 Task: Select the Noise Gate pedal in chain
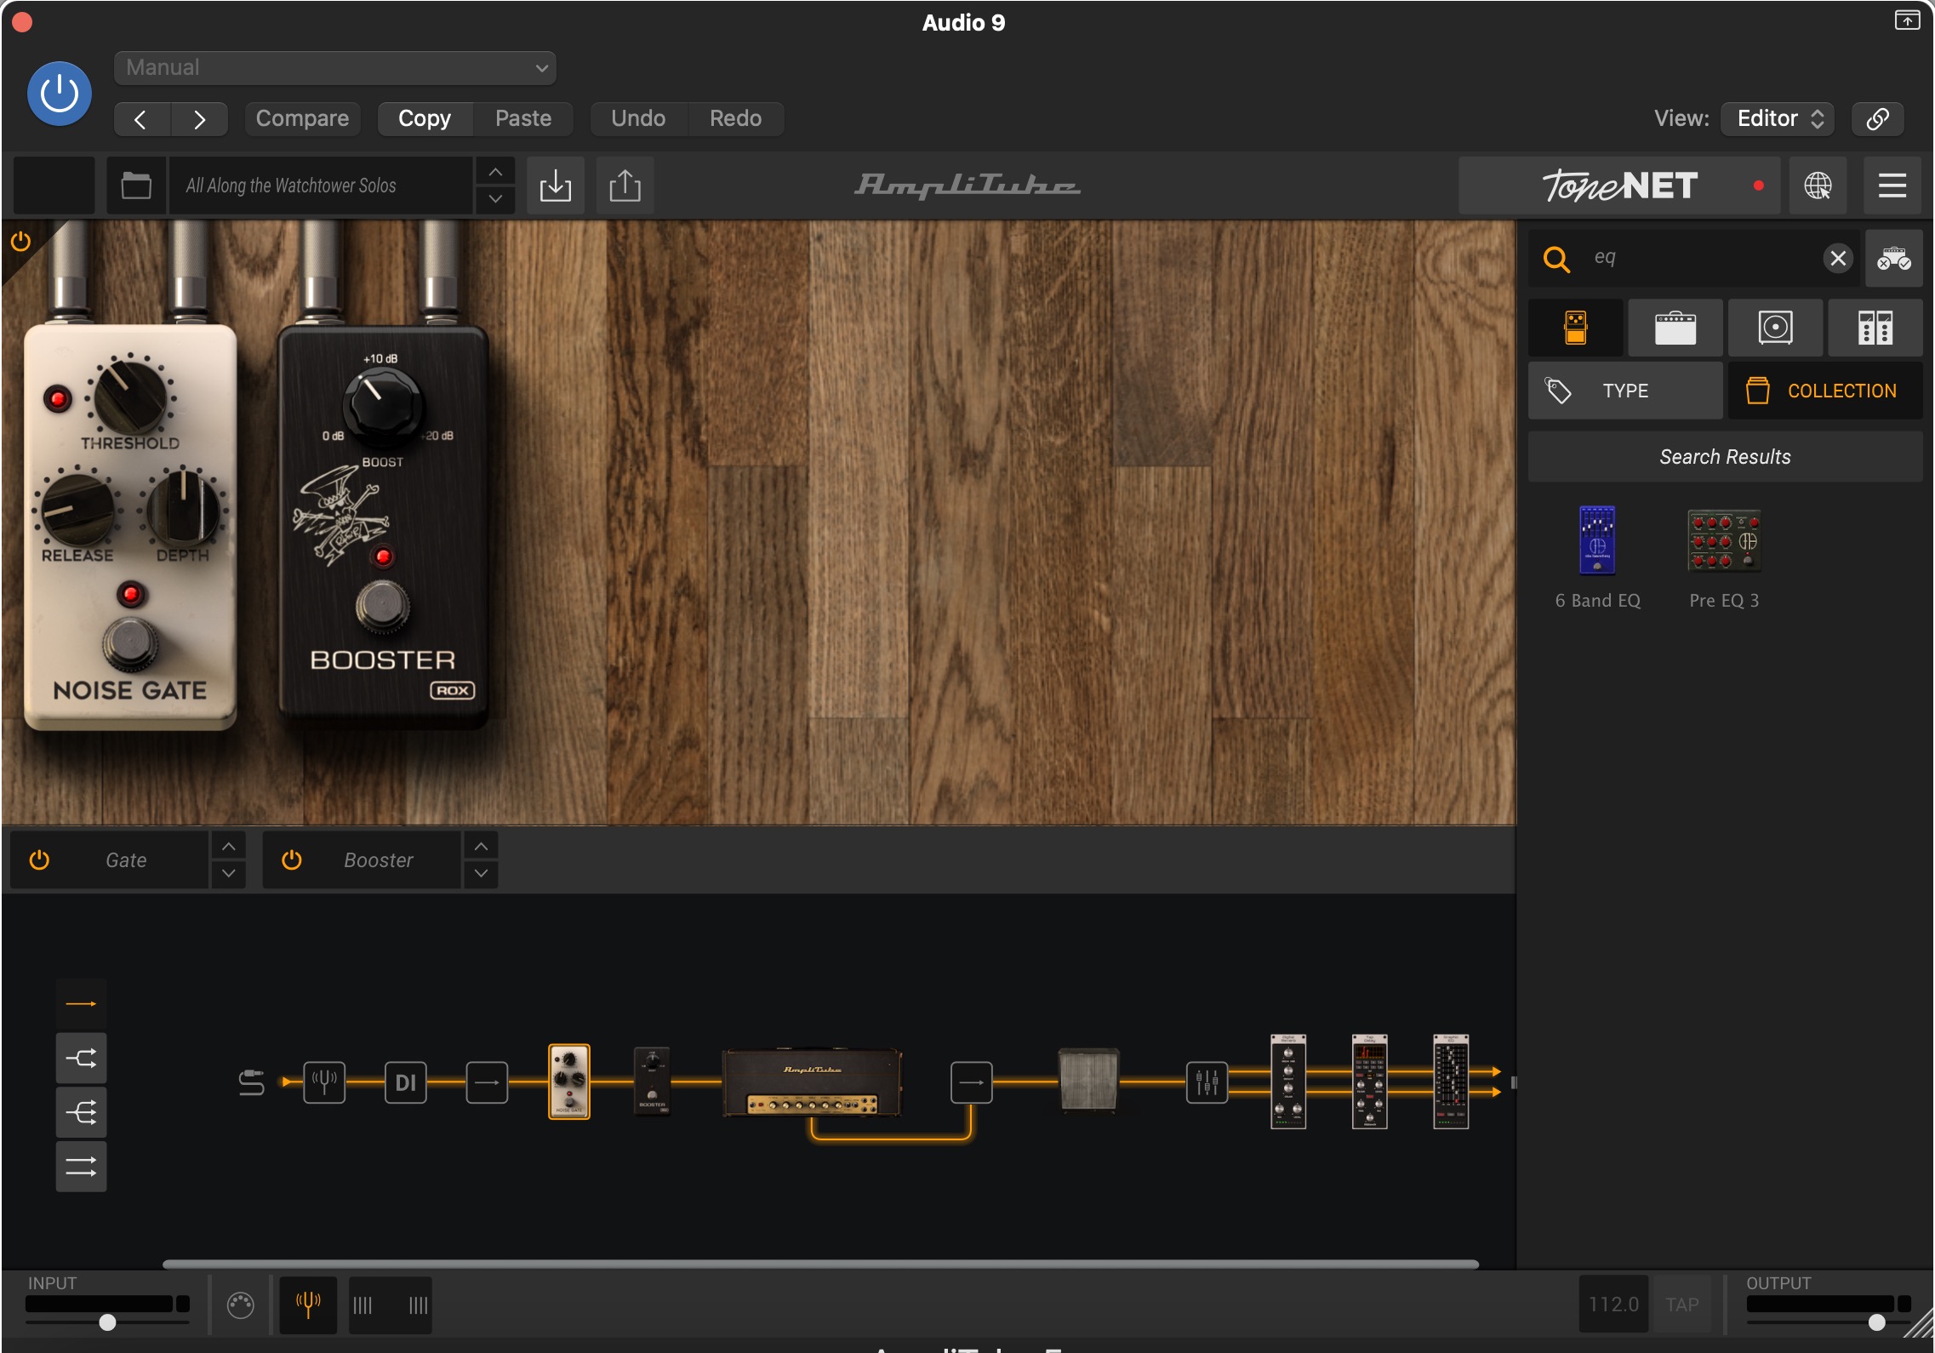(569, 1082)
